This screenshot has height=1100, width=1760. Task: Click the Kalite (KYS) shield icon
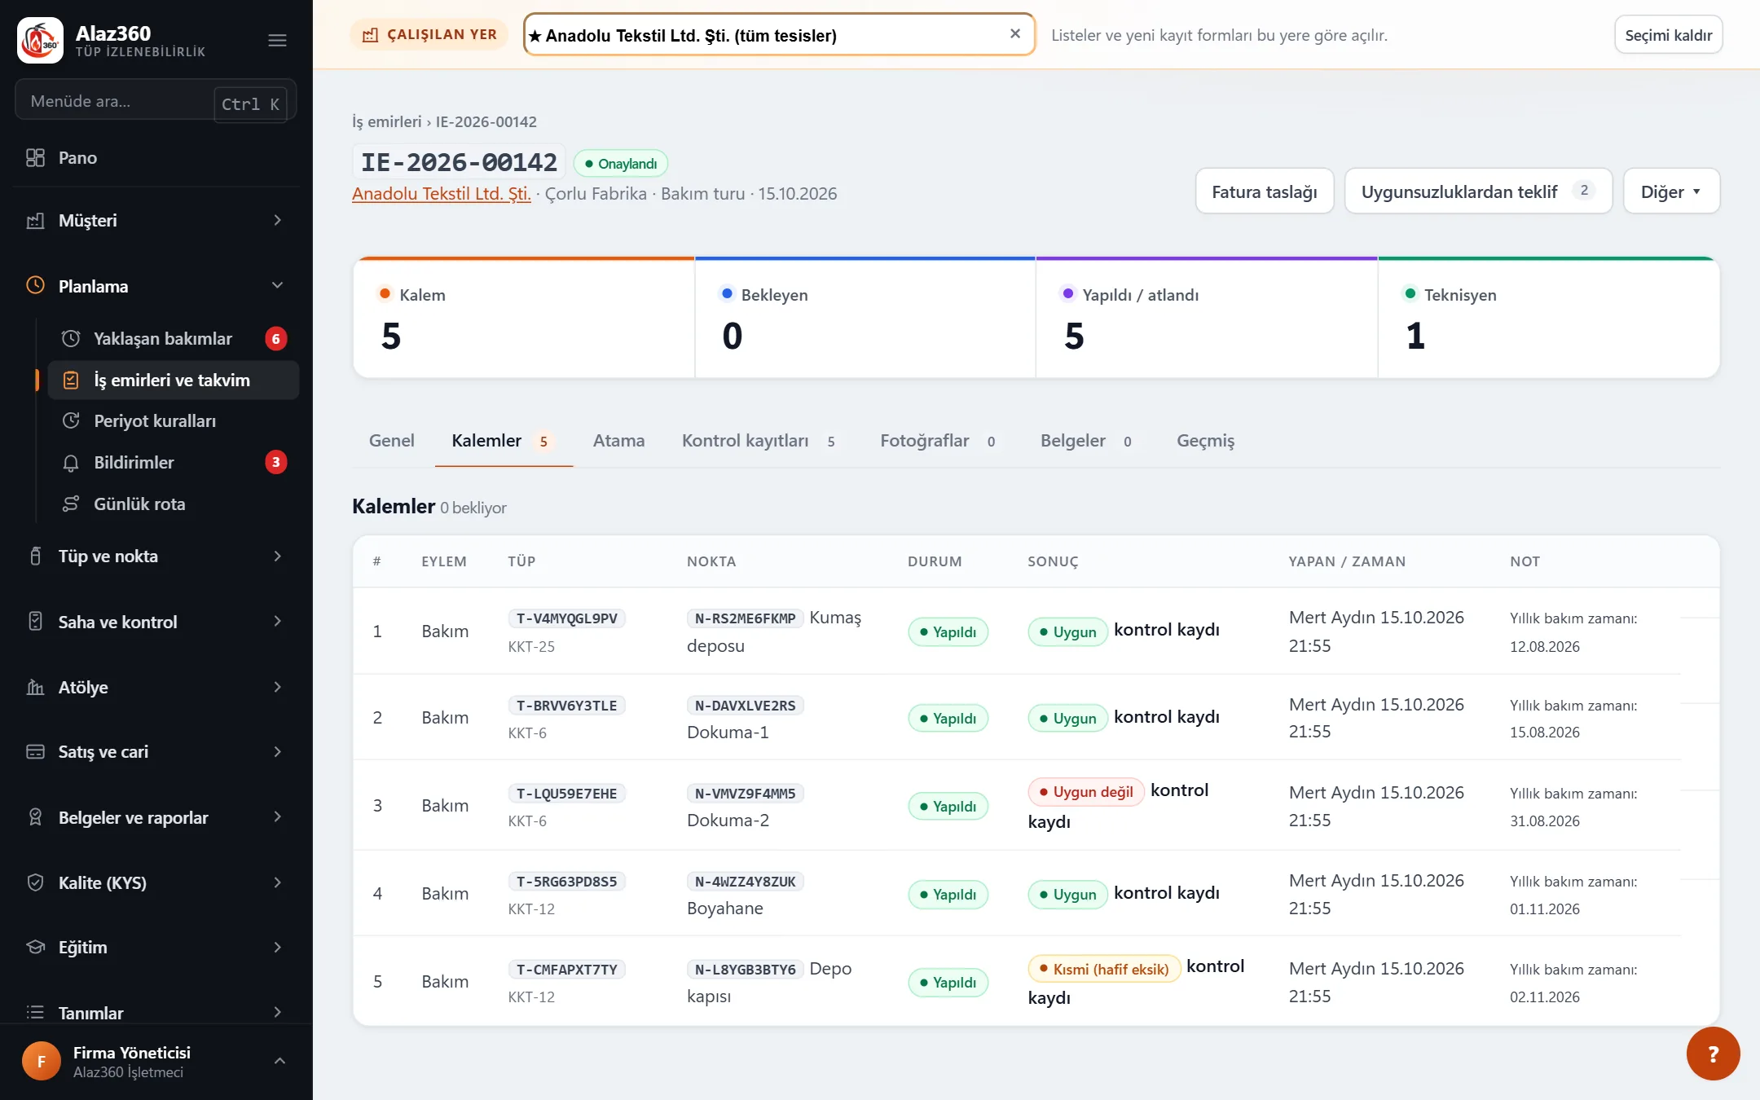click(35, 882)
